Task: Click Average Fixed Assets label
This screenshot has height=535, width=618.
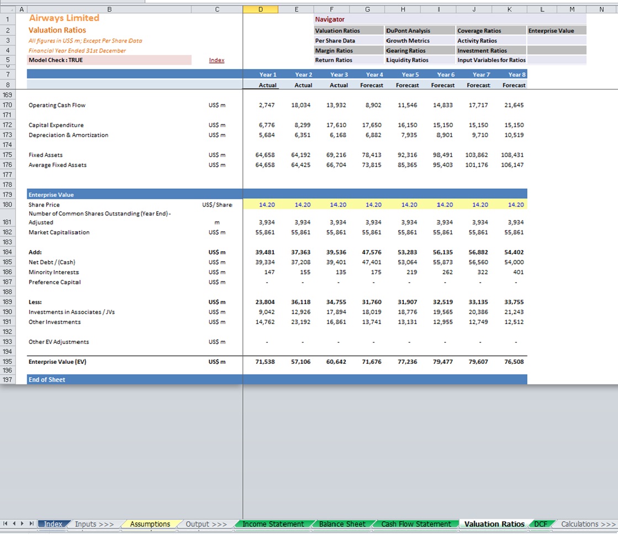Action: point(57,165)
